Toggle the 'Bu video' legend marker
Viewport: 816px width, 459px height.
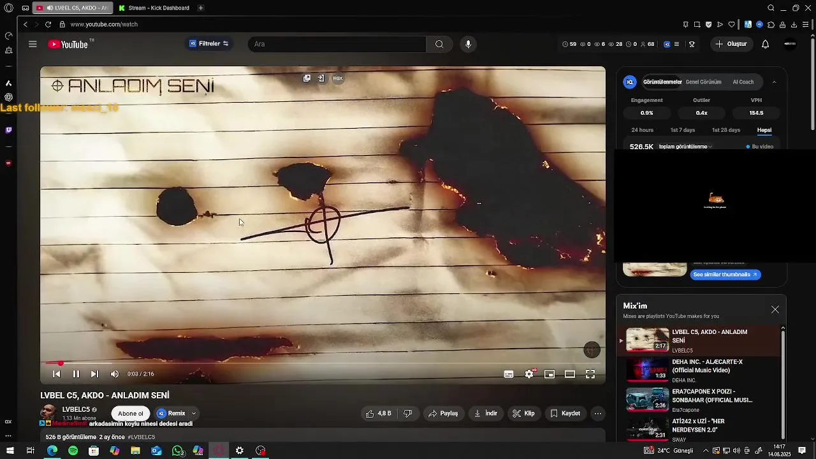(x=760, y=147)
